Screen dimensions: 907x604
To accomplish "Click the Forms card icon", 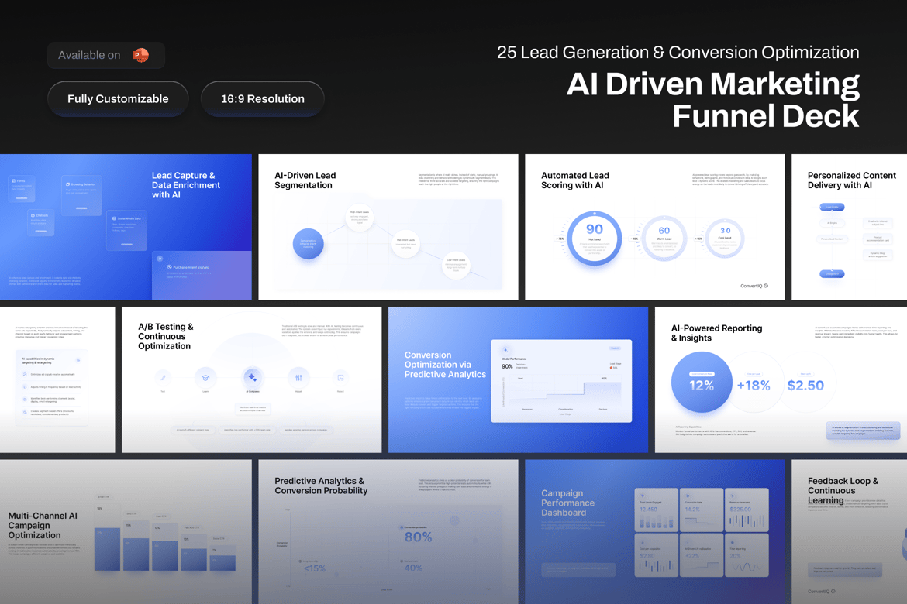I will (x=14, y=181).
